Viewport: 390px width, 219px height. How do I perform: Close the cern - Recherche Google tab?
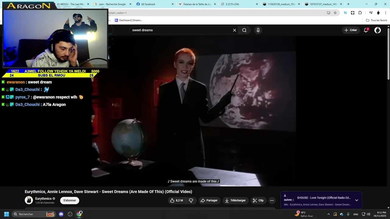[x=130, y=4]
